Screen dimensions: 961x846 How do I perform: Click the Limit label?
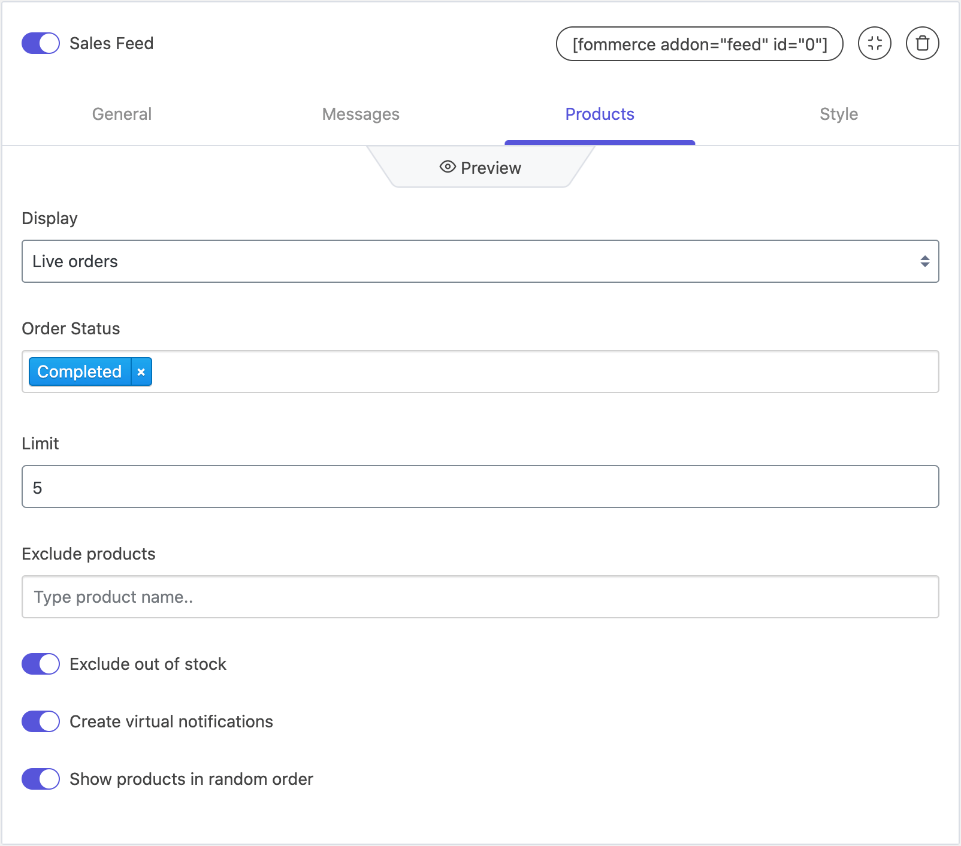click(x=40, y=443)
